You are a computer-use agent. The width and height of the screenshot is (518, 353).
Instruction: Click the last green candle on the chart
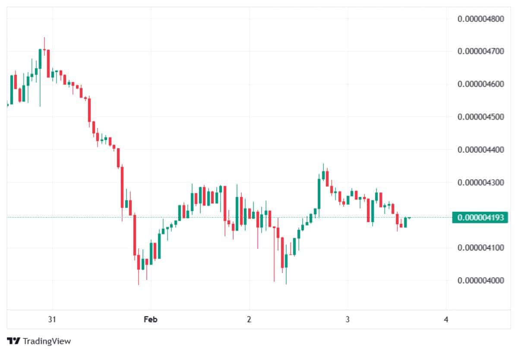coord(405,223)
